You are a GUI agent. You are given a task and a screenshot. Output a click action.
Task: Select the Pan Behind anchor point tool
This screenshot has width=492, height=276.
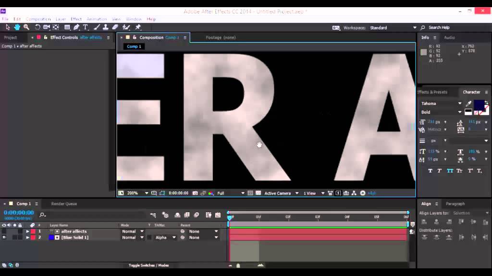tap(56, 27)
